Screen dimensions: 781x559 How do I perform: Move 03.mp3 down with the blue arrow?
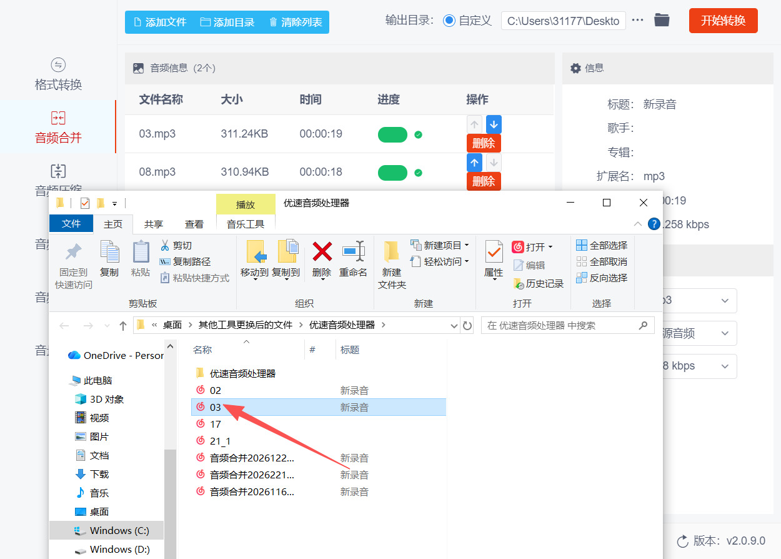[x=494, y=124]
